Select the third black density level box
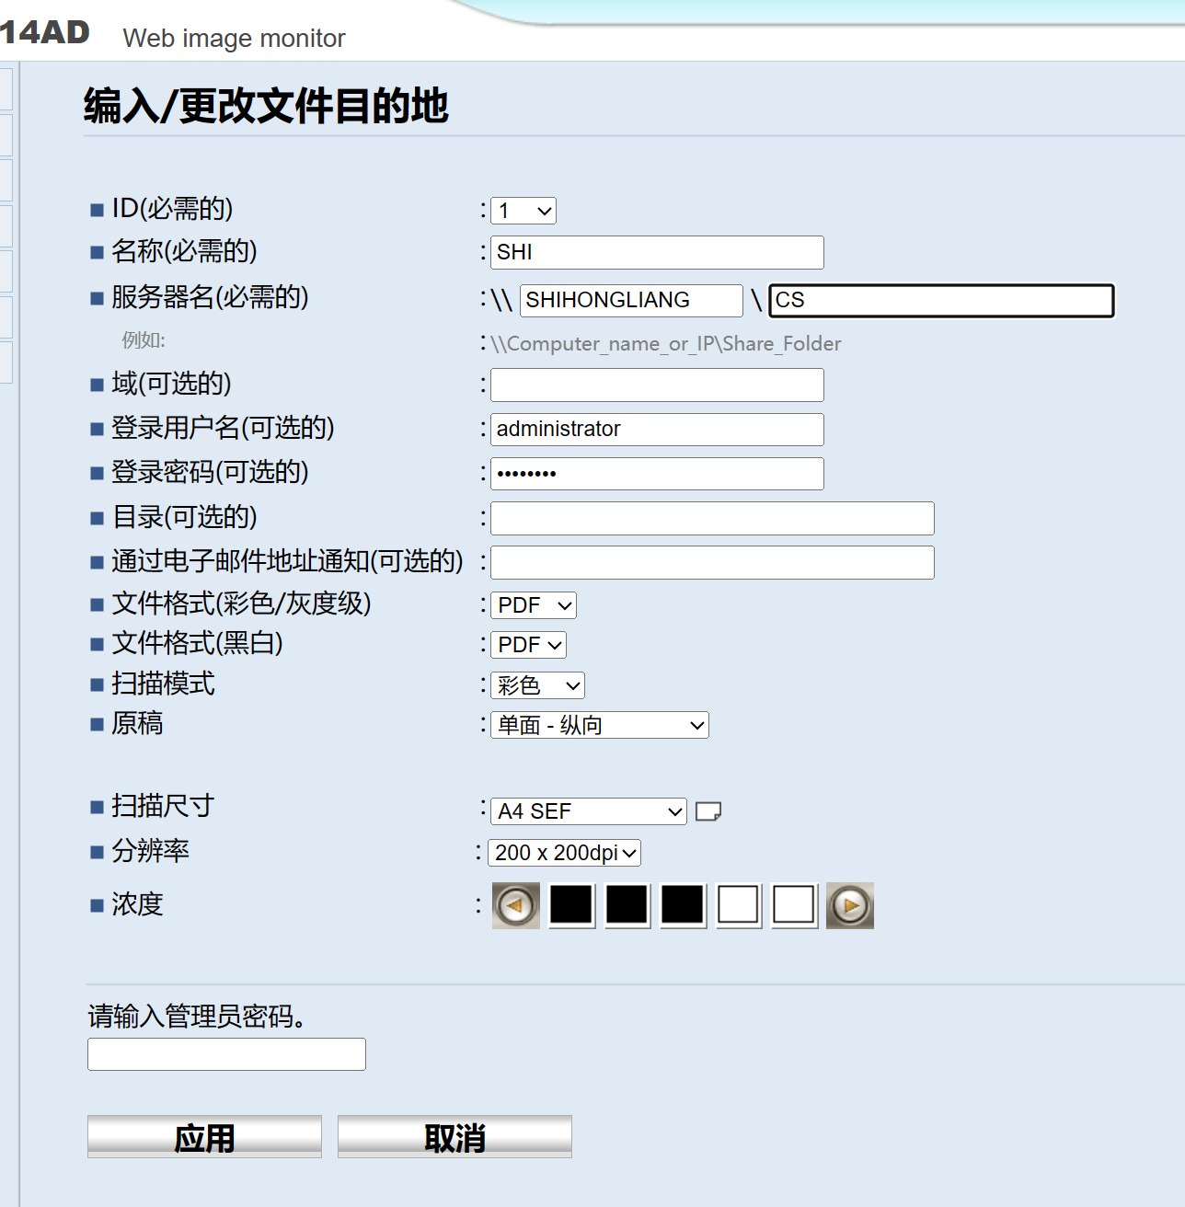The height and width of the screenshot is (1207, 1185). 683,905
